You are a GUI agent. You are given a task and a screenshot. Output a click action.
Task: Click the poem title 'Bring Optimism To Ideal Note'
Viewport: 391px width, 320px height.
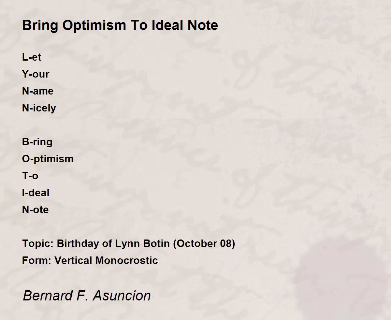[120, 26]
